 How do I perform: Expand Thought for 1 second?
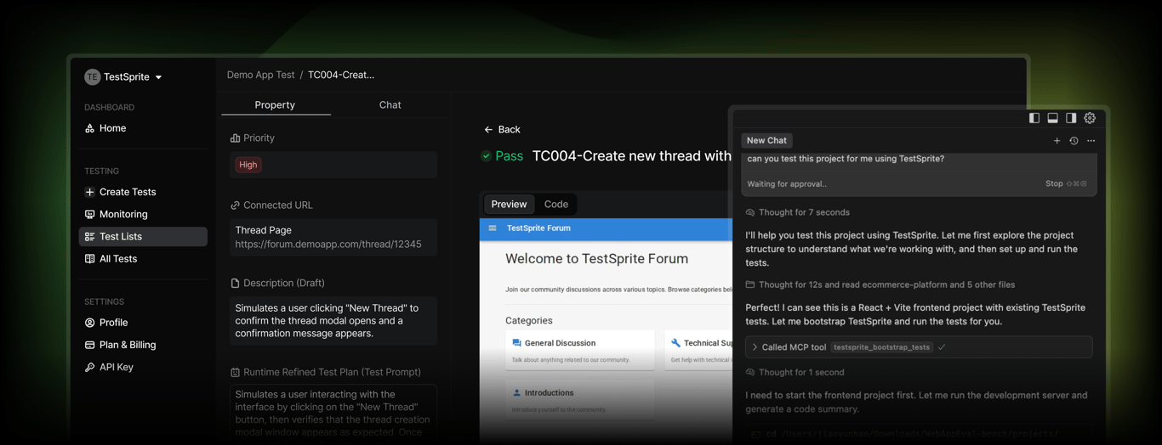click(795, 372)
